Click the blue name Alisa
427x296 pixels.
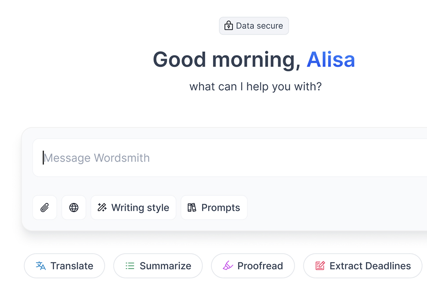point(331,59)
